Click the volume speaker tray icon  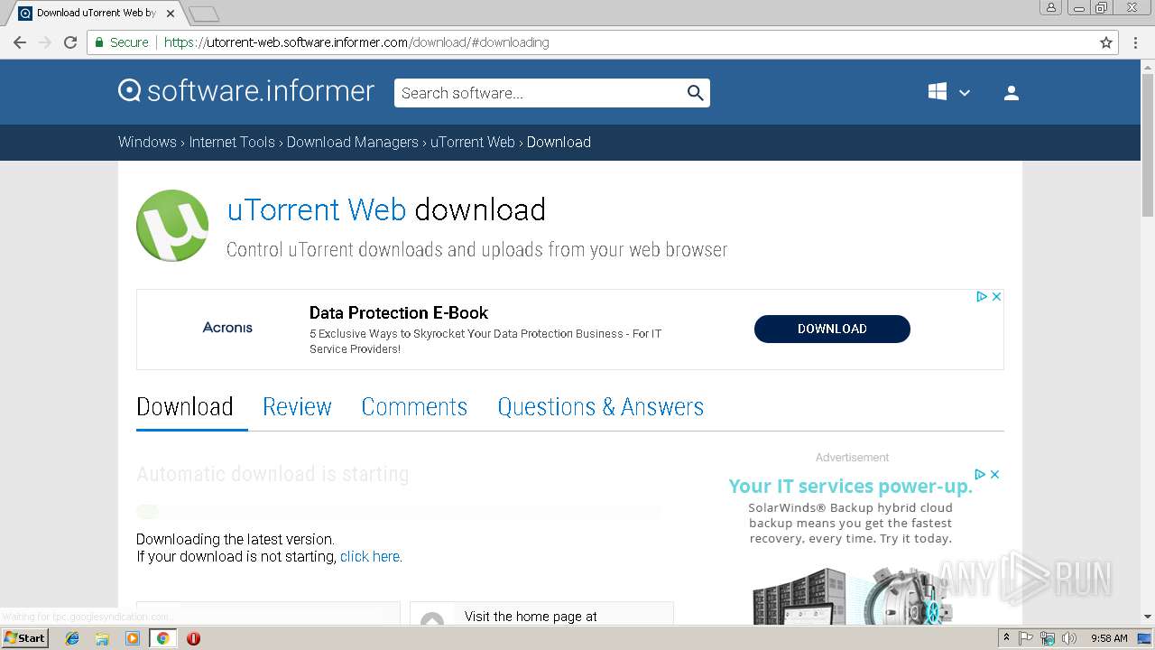(x=1069, y=638)
